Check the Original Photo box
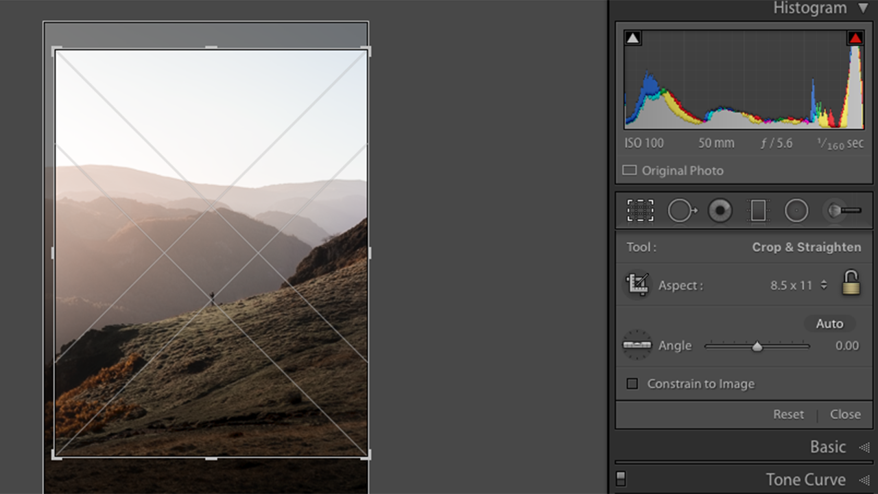 tap(629, 170)
